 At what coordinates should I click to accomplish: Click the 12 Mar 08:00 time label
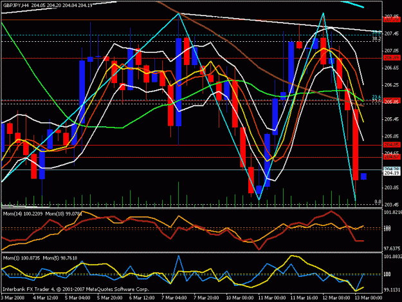(x=336, y=298)
